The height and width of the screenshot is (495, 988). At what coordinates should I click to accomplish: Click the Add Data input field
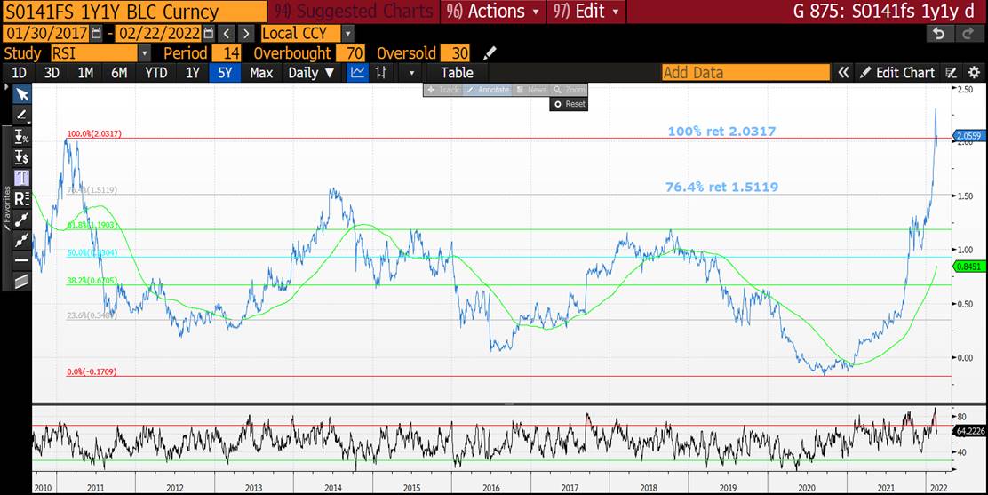click(x=745, y=73)
